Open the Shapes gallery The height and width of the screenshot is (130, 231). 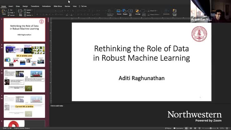coord(125,12)
